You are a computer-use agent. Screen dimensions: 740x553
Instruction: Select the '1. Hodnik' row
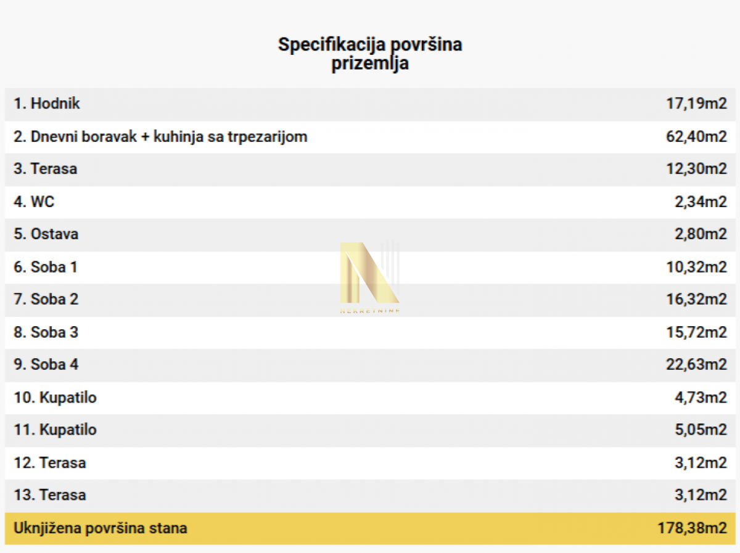pyautogui.click(x=370, y=104)
